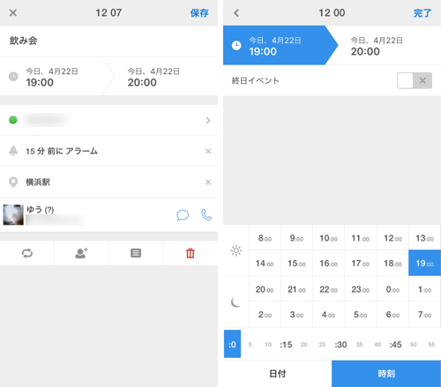
Task: Switch to the 時刻 tab
Action: 386,374
